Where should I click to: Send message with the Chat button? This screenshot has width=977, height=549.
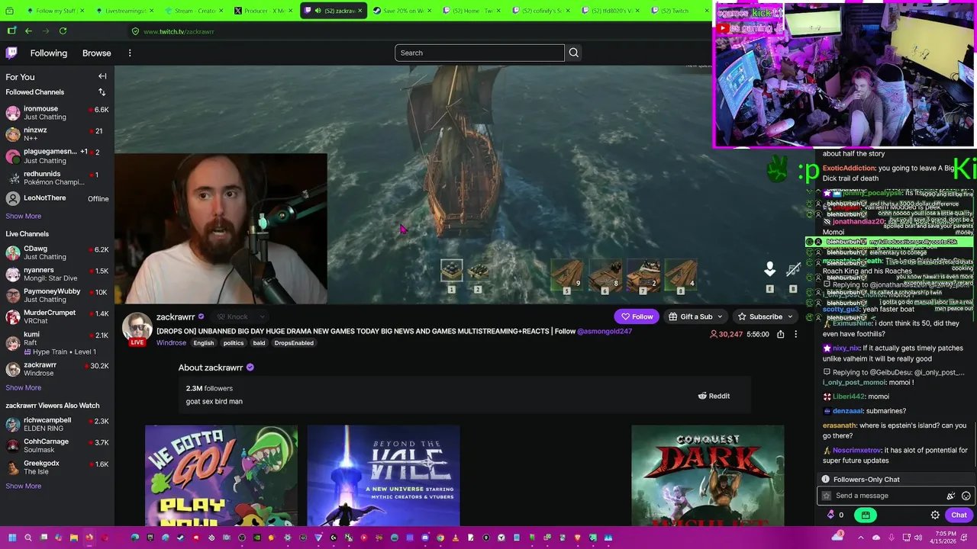pyautogui.click(x=959, y=515)
